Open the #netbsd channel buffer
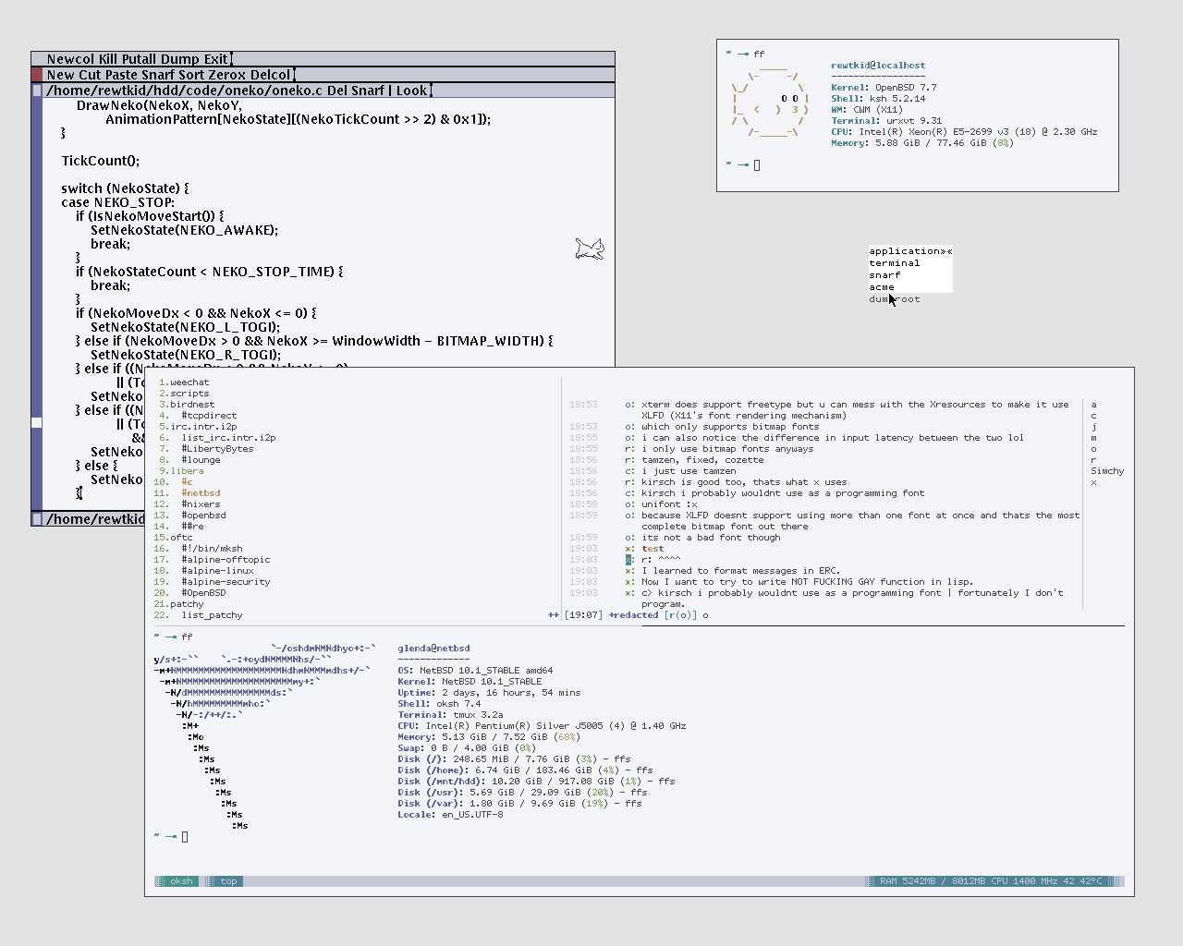 click(201, 493)
